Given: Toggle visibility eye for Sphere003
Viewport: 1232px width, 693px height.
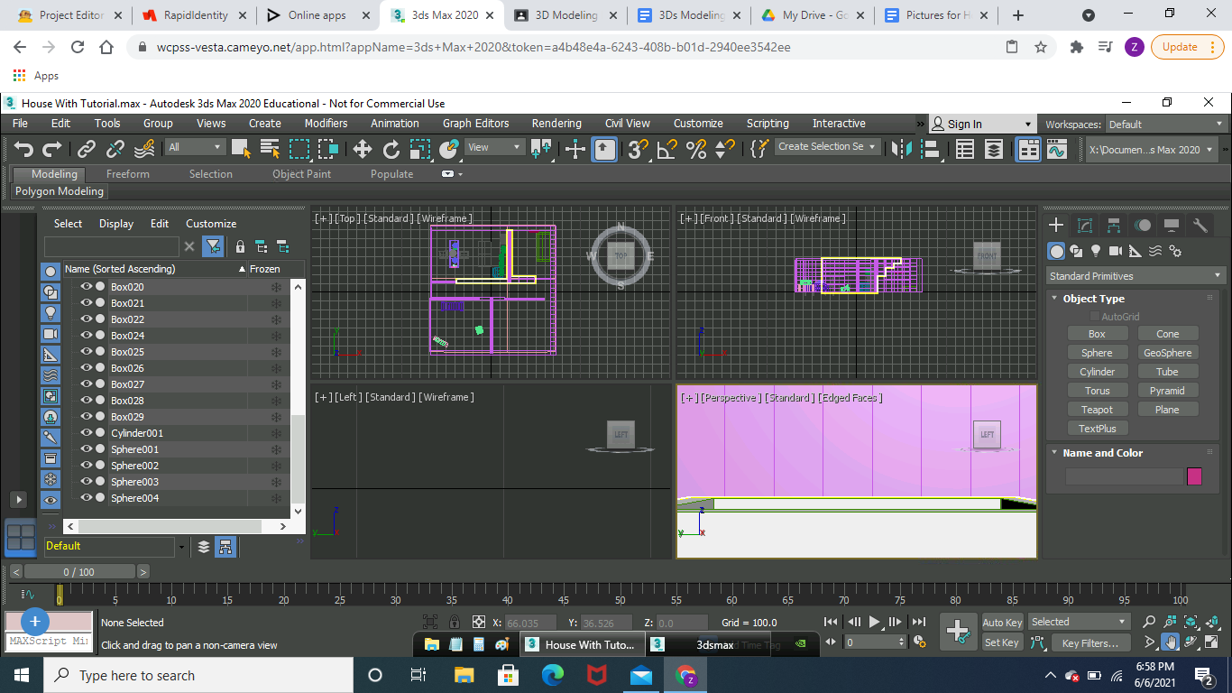Looking at the screenshot, I should [87, 482].
